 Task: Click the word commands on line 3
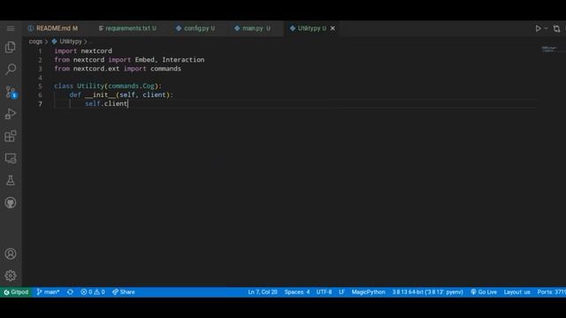(x=165, y=69)
